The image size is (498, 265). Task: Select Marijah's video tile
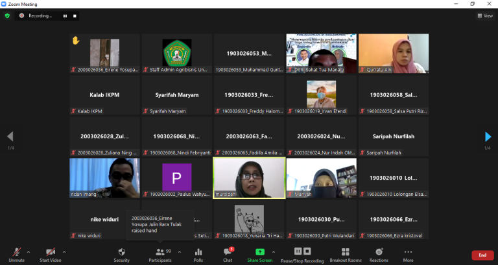pyautogui.click(x=322, y=178)
